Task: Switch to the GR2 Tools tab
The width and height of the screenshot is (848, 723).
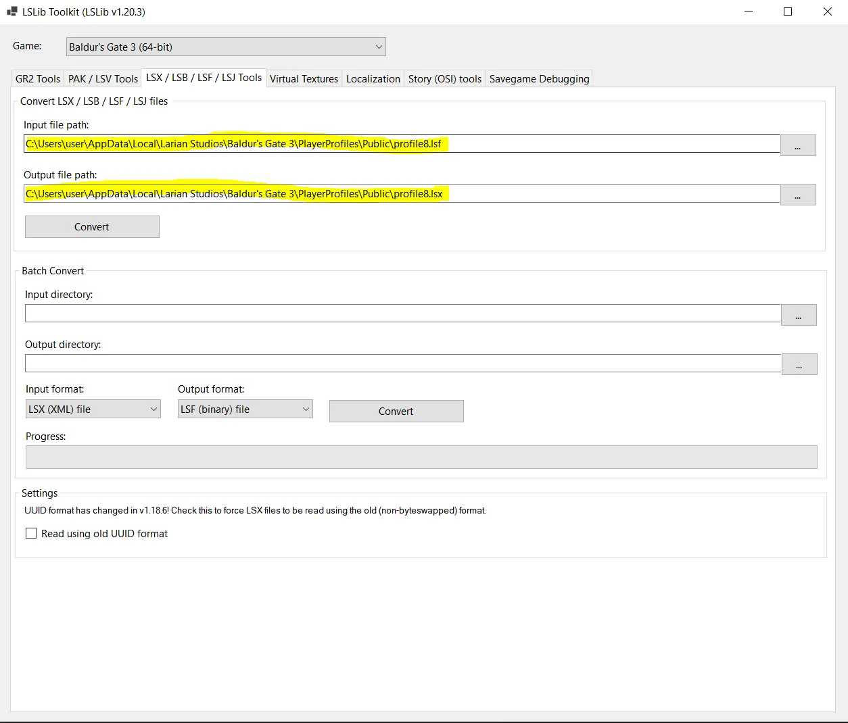Action: [38, 79]
